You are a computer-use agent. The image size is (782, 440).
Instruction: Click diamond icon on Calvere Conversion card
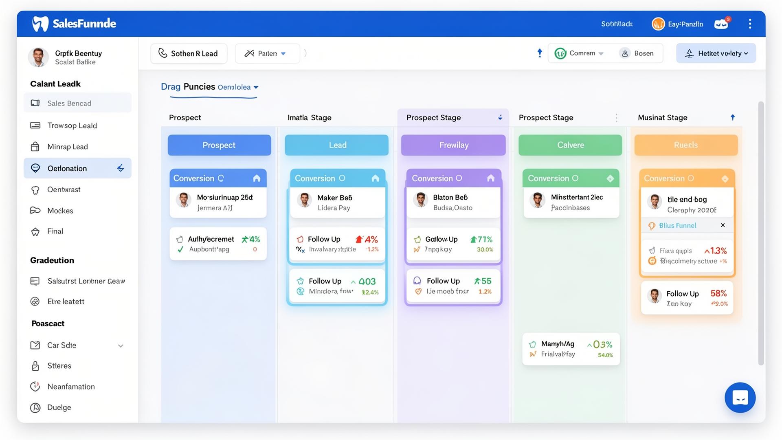pyautogui.click(x=610, y=178)
